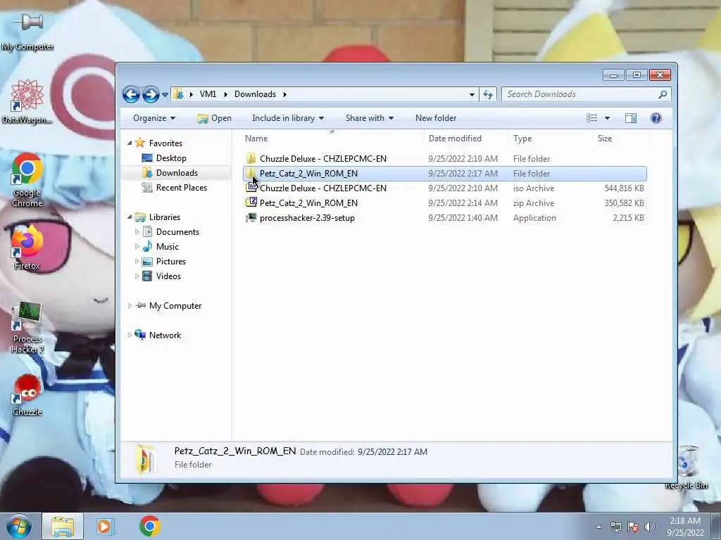The height and width of the screenshot is (540, 721).
Task: Select the Chuzzle Deluxe iso Archive
Action: point(445,188)
